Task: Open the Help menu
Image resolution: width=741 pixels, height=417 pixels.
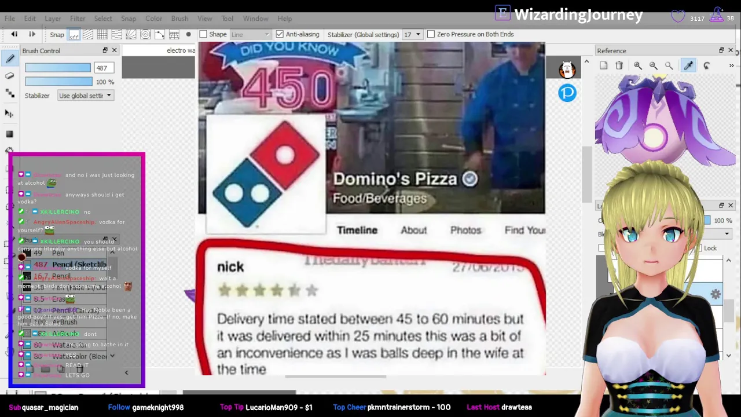Action: click(284, 19)
